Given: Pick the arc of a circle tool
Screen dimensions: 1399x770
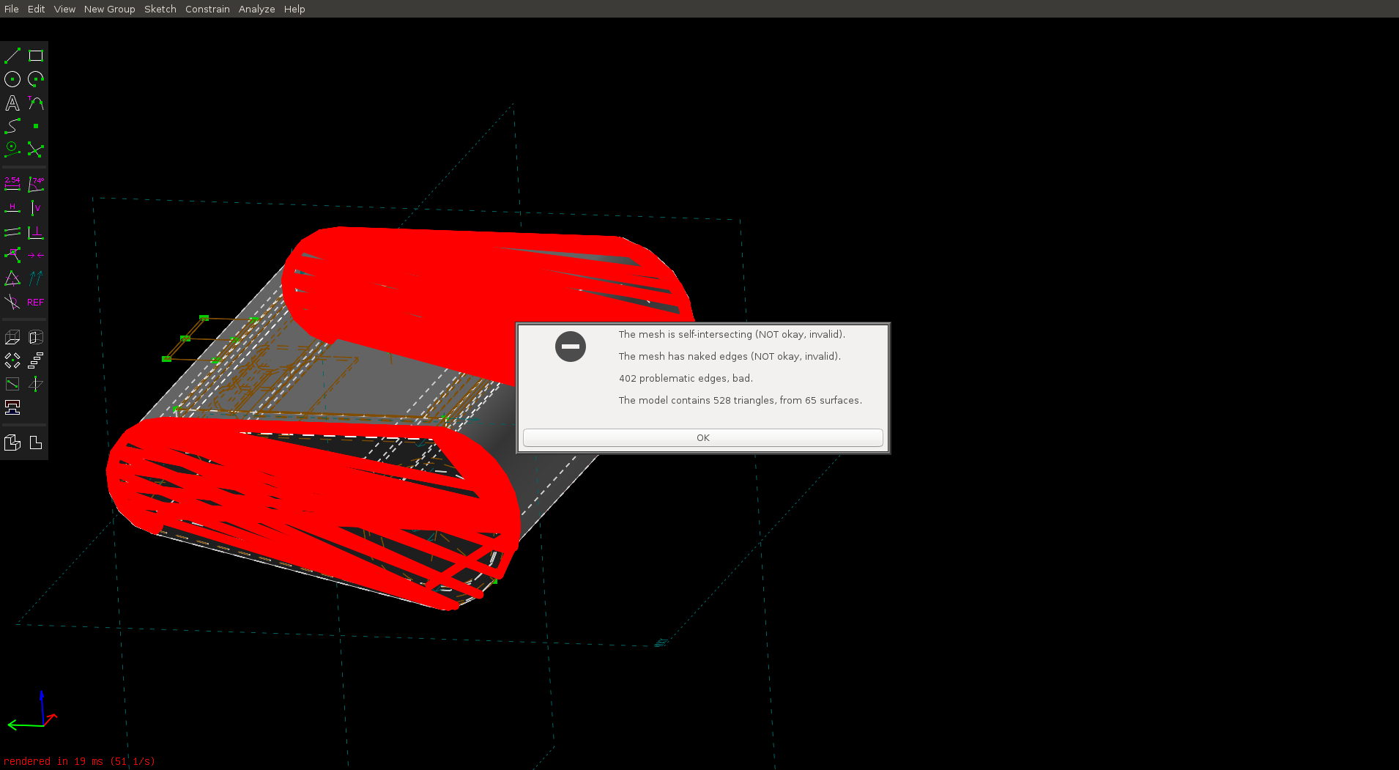Looking at the screenshot, I should (x=36, y=79).
